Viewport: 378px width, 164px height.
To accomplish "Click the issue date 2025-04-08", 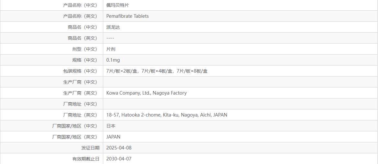I will (119, 148).
